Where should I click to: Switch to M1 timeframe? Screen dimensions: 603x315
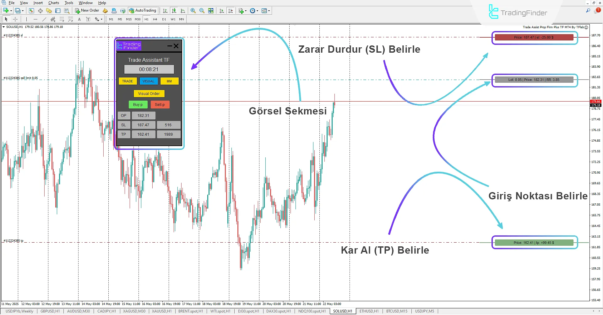[x=111, y=19]
